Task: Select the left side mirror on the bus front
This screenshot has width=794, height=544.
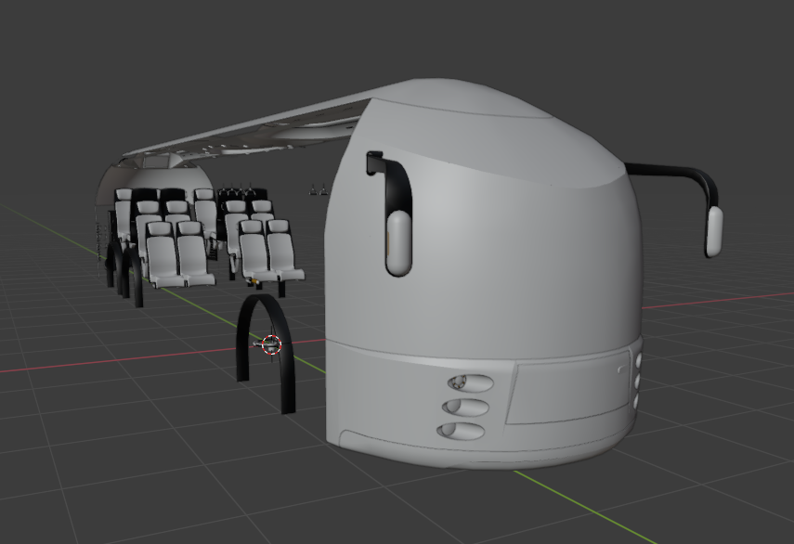Action: point(397,242)
